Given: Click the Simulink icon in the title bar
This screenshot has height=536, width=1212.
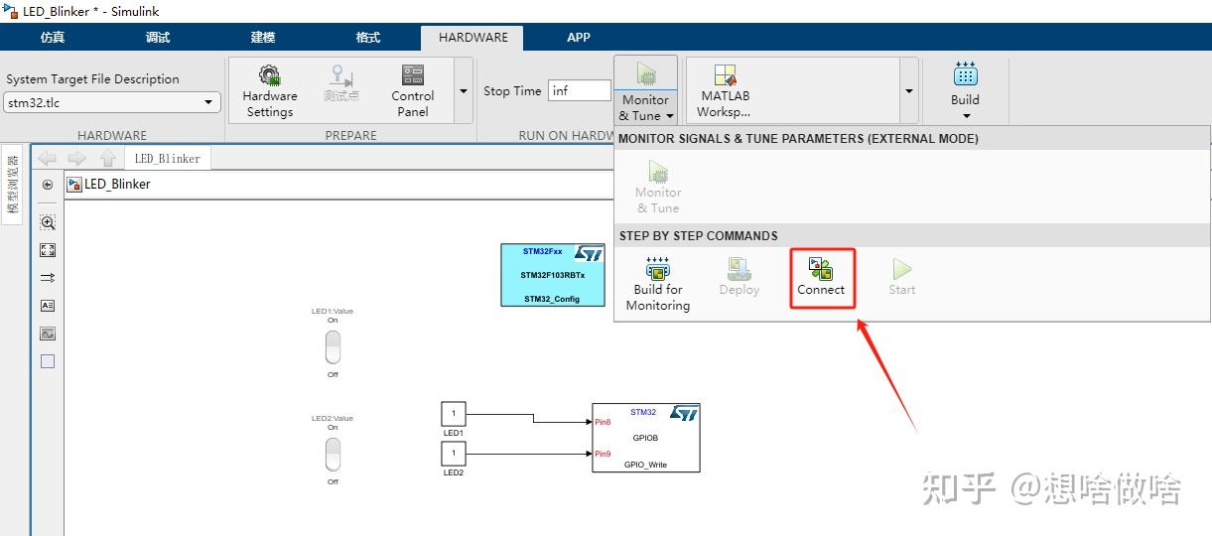Looking at the screenshot, I should [11, 10].
